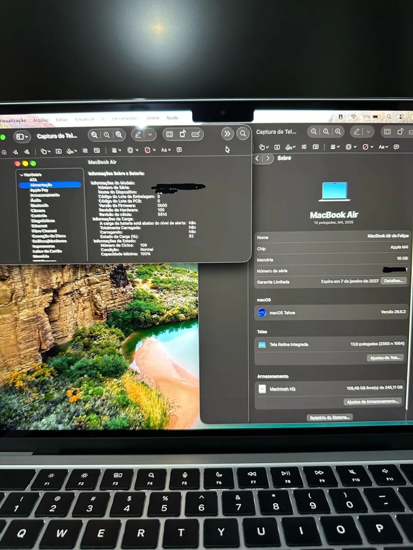Zoom in on the left Preview window
Viewport: 413px width, 550px height.
[119, 135]
